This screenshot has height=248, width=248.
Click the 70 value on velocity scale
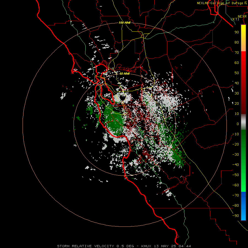tap(237, 53)
